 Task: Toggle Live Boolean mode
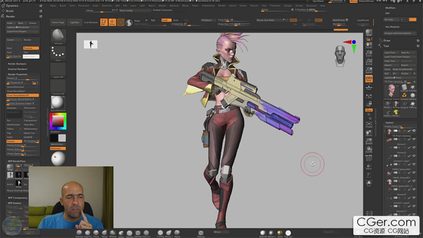click(91, 23)
